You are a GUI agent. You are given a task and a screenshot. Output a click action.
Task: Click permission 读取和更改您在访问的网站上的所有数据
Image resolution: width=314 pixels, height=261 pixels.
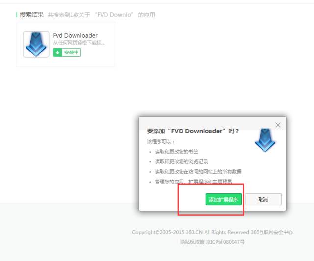198,171
